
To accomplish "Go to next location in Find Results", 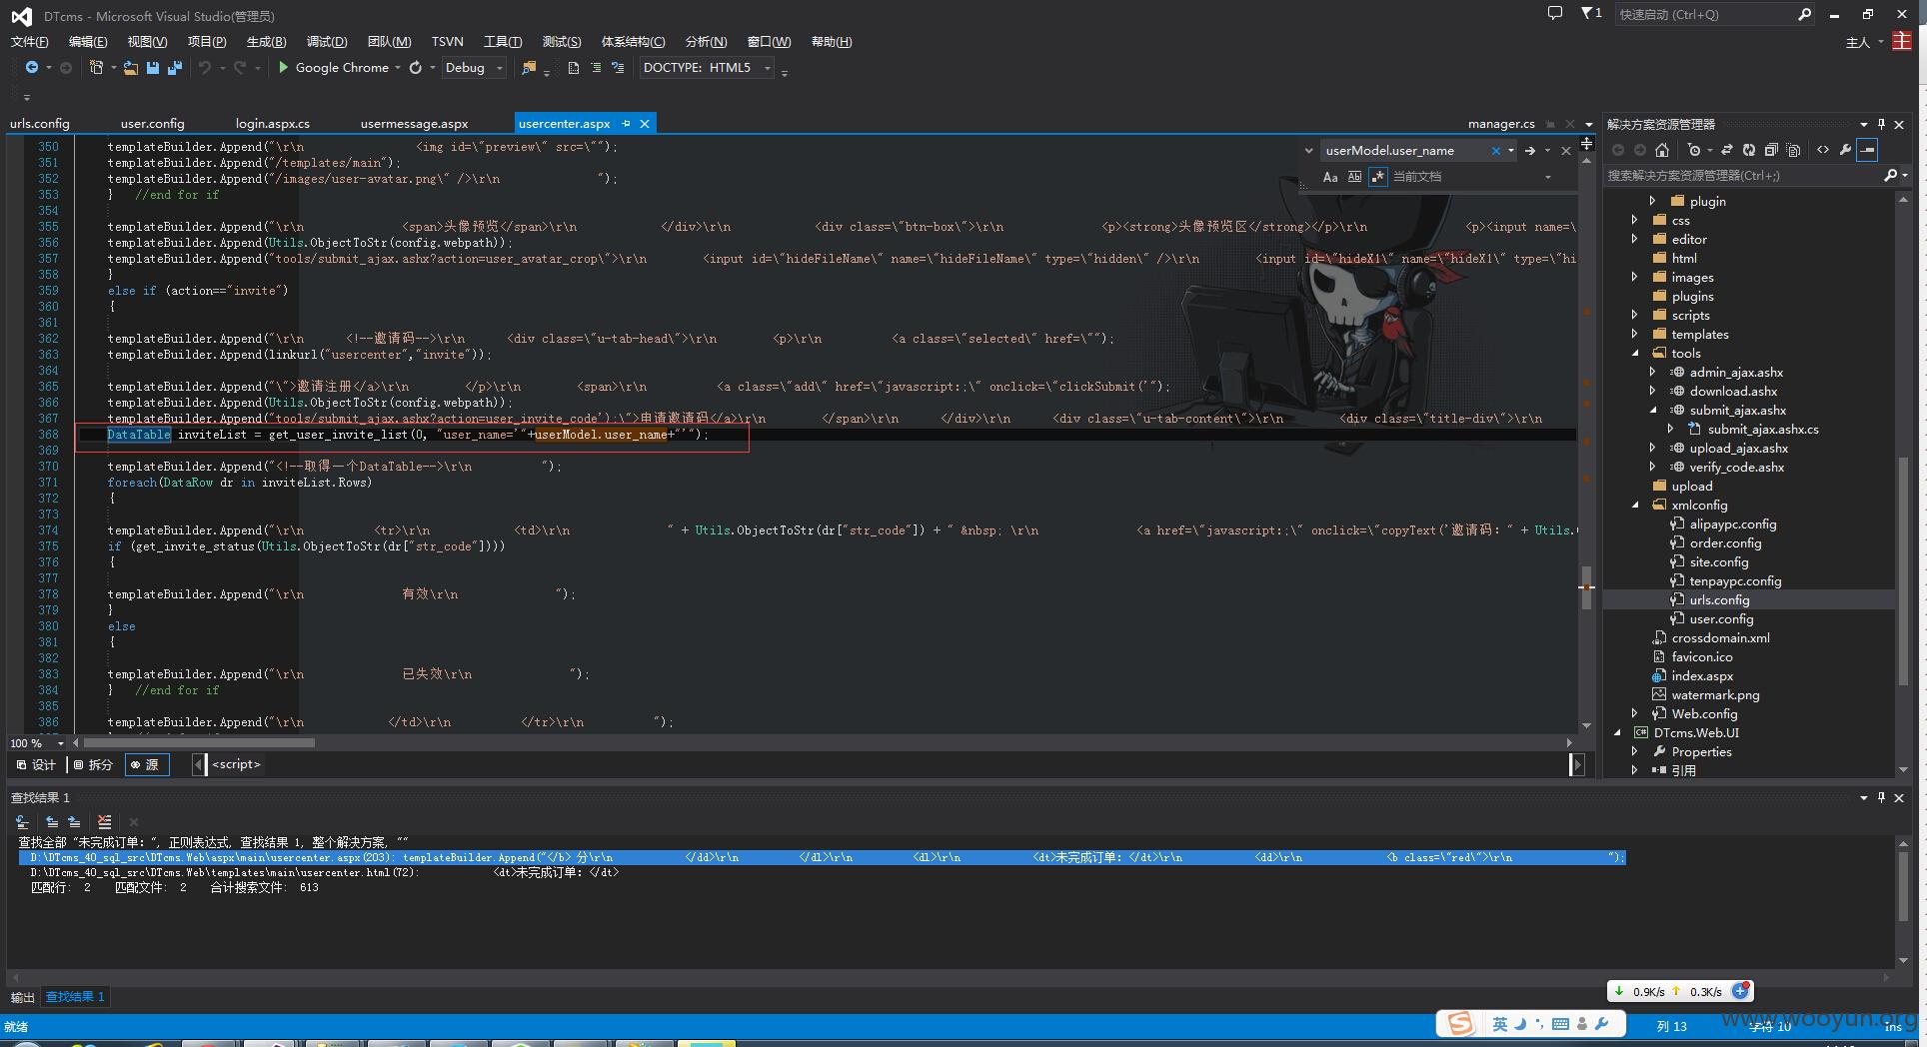I will (x=74, y=822).
